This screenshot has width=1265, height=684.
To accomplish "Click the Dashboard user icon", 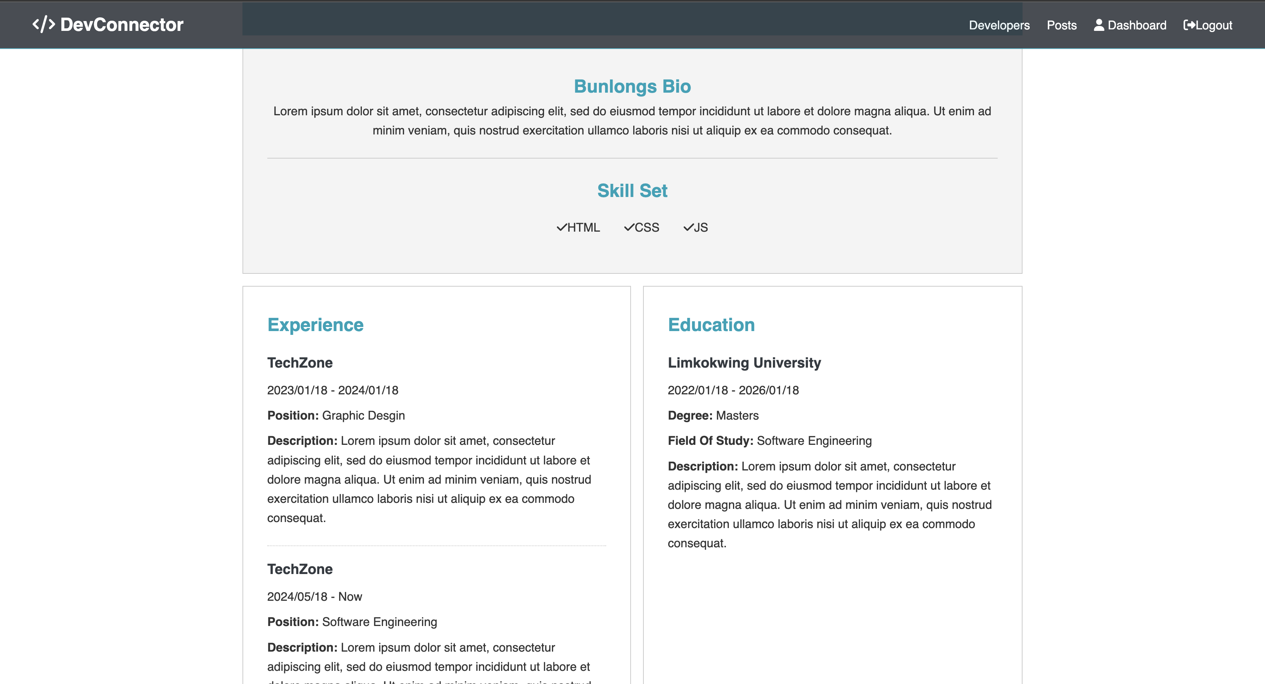I will tap(1099, 25).
